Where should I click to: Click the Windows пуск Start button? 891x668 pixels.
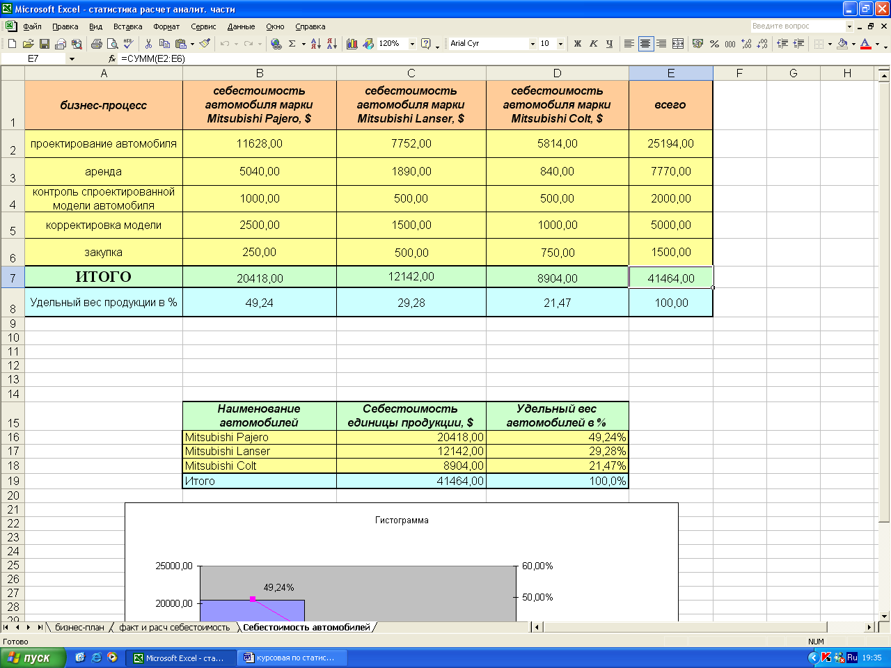tap(33, 658)
